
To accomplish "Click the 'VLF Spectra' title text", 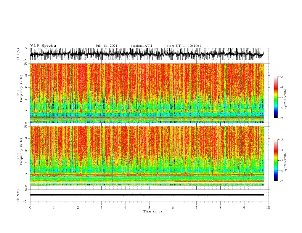I will coord(43,46).
